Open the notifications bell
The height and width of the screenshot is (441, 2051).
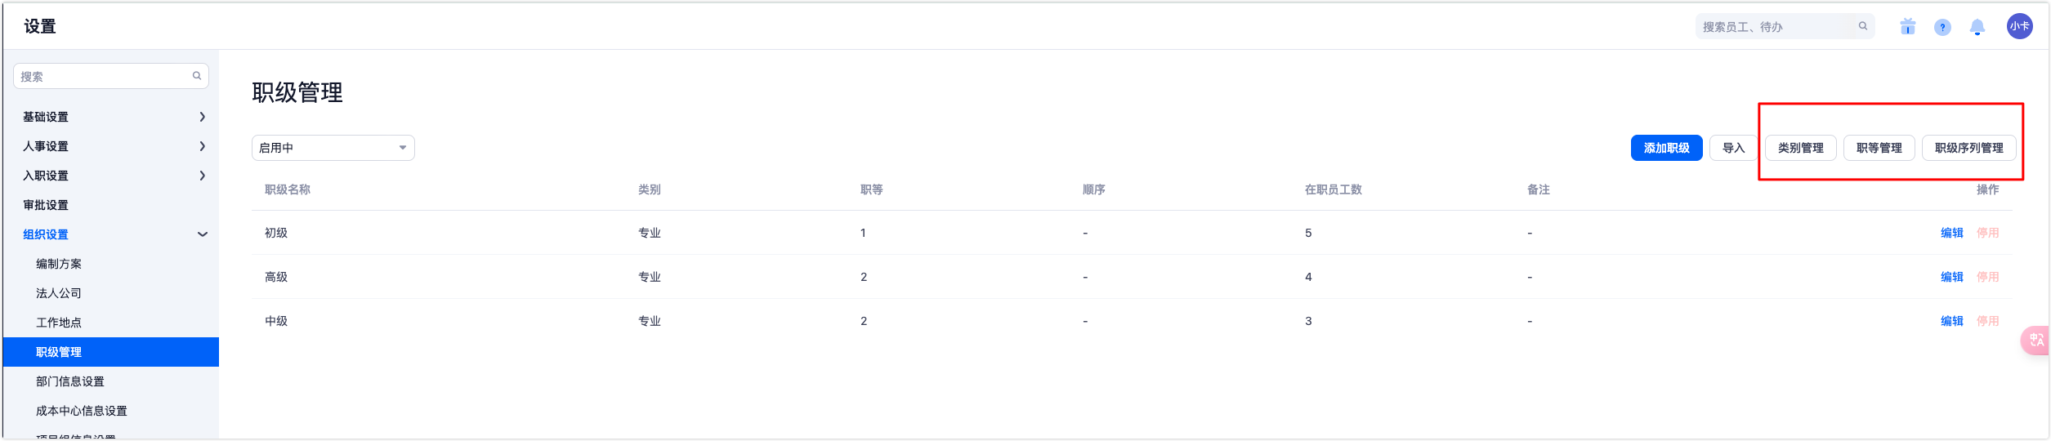click(x=1977, y=28)
